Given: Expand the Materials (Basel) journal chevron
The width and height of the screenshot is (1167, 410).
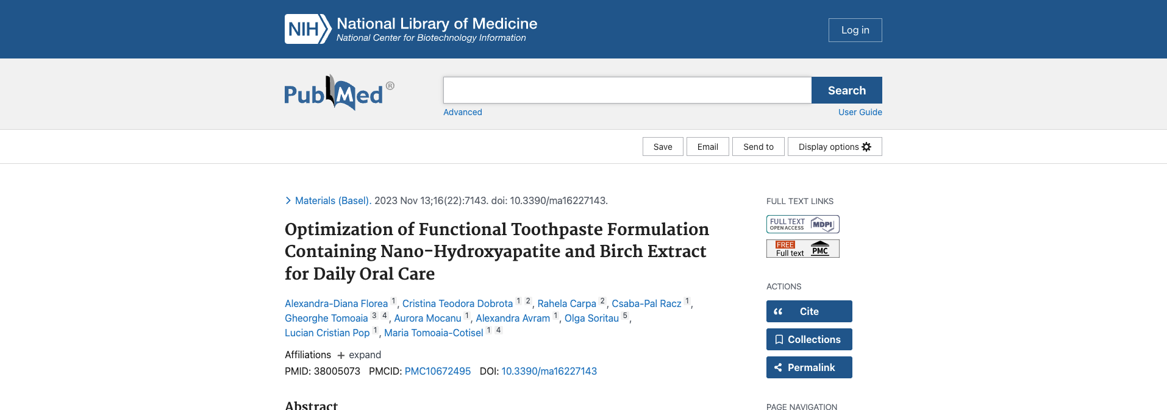Looking at the screenshot, I should (x=288, y=200).
